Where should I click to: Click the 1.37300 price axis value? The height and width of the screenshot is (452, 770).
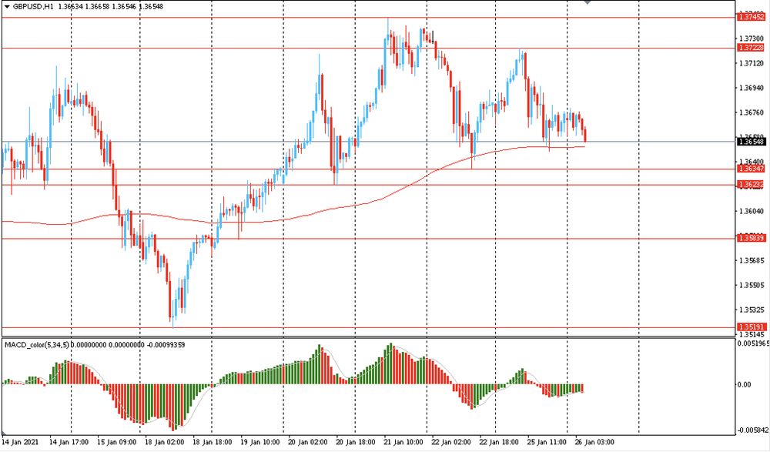(752, 39)
